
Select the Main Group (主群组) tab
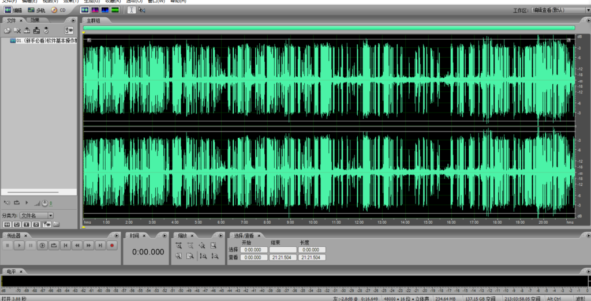coord(93,20)
